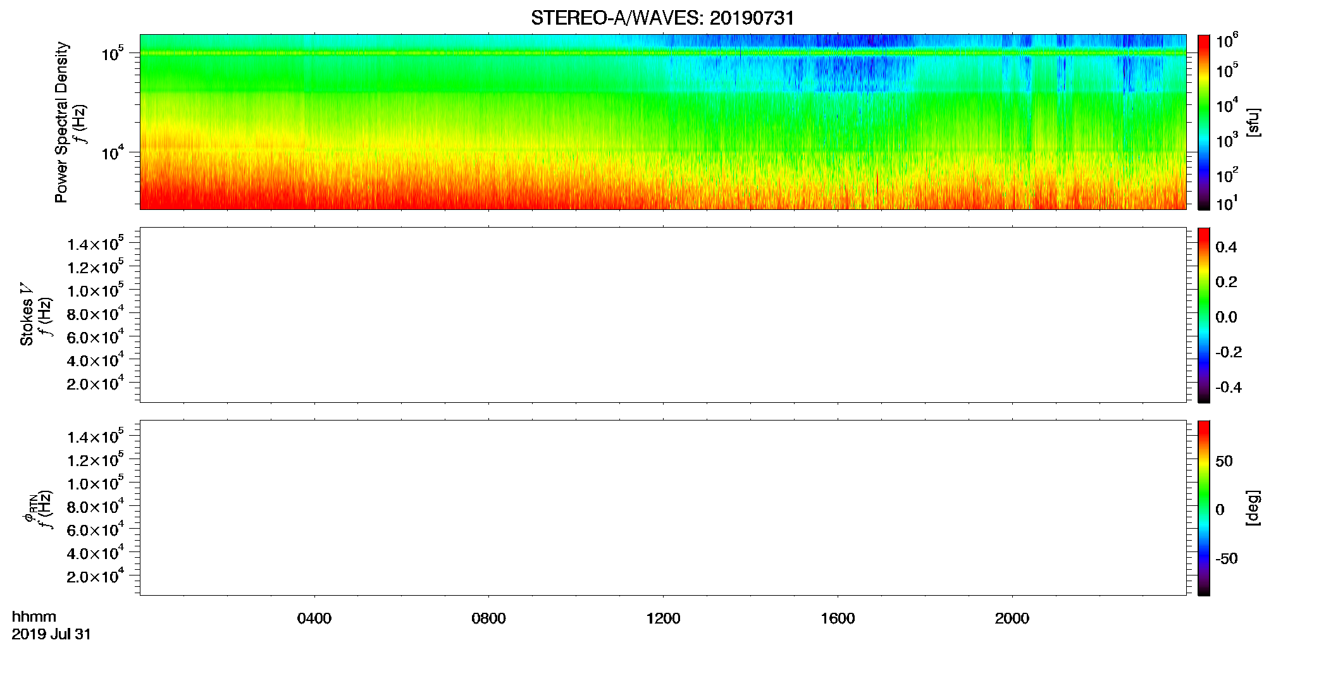Image resolution: width=1326 pixels, height=683 pixels.
Task: Click the Stokes V color bar
Action: point(1203,315)
